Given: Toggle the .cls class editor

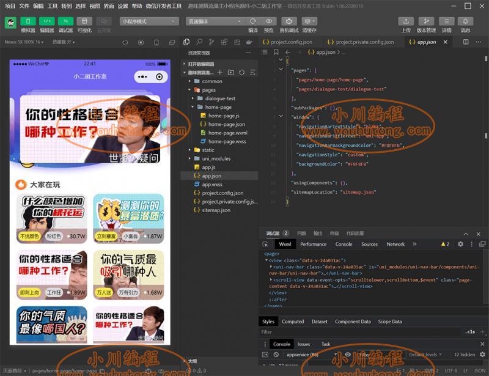Looking at the screenshot, I should tap(470, 332).
